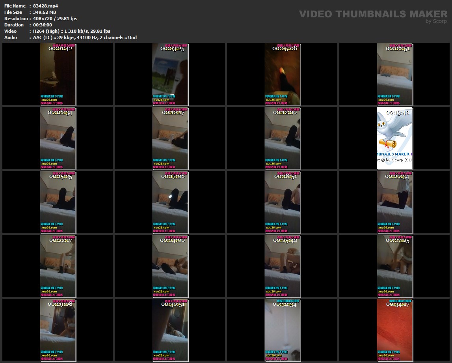Screen dimensions: 452x363
Task: Select the file name 83428.mp4 text
Action: click(46, 6)
